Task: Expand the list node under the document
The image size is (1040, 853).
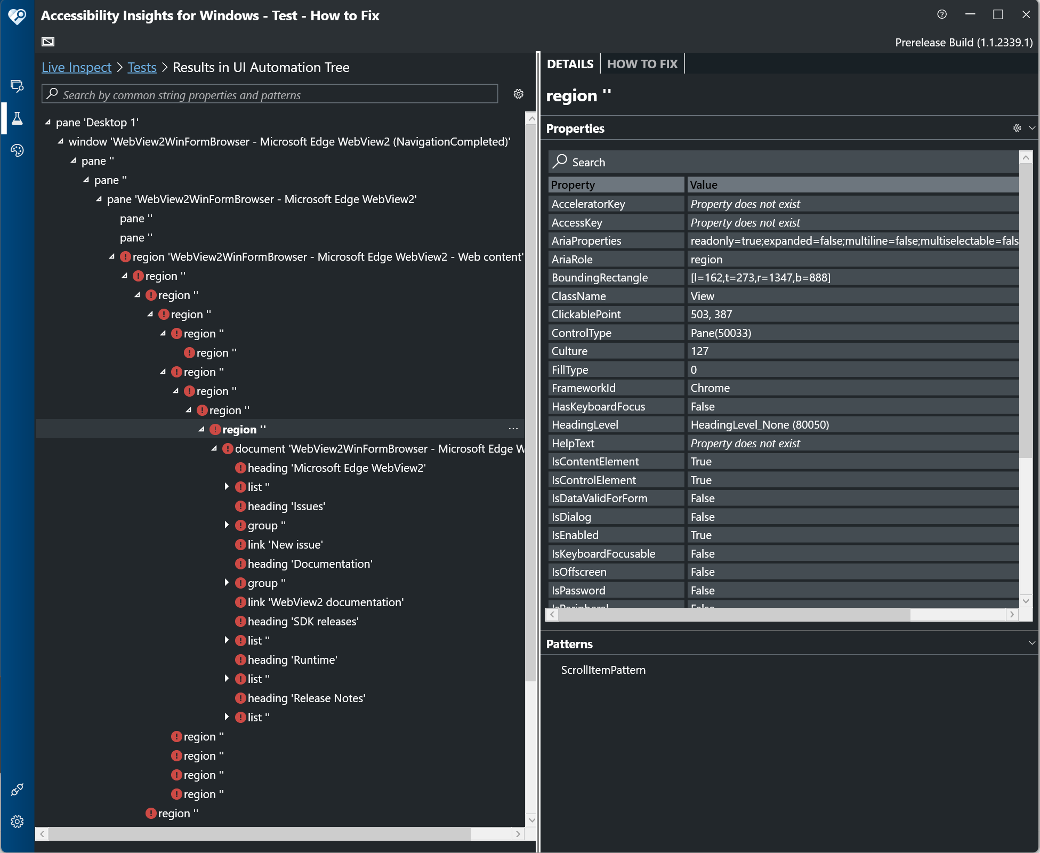Action: (x=227, y=486)
